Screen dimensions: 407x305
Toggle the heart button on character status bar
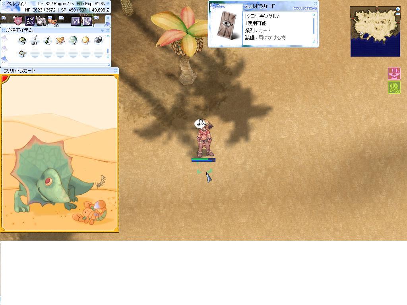108,4
